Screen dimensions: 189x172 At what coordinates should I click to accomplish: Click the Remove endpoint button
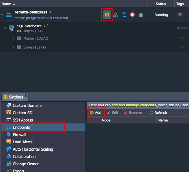coord(133,113)
